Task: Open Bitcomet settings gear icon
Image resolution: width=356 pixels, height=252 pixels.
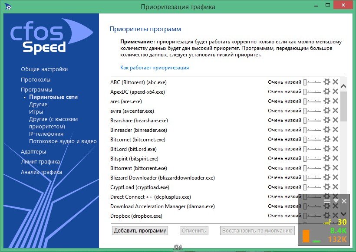Action: (327, 139)
